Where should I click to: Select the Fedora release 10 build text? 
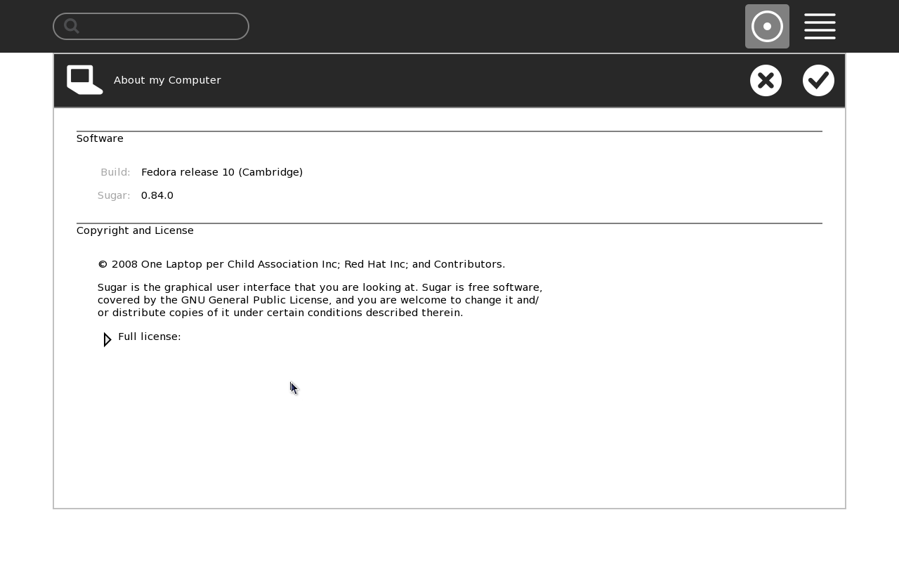[x=222, y=172]
